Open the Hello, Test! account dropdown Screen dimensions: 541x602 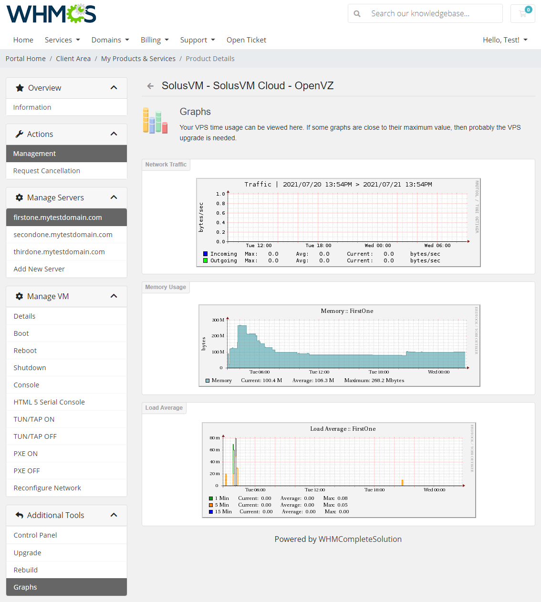[x=505, y=40]
